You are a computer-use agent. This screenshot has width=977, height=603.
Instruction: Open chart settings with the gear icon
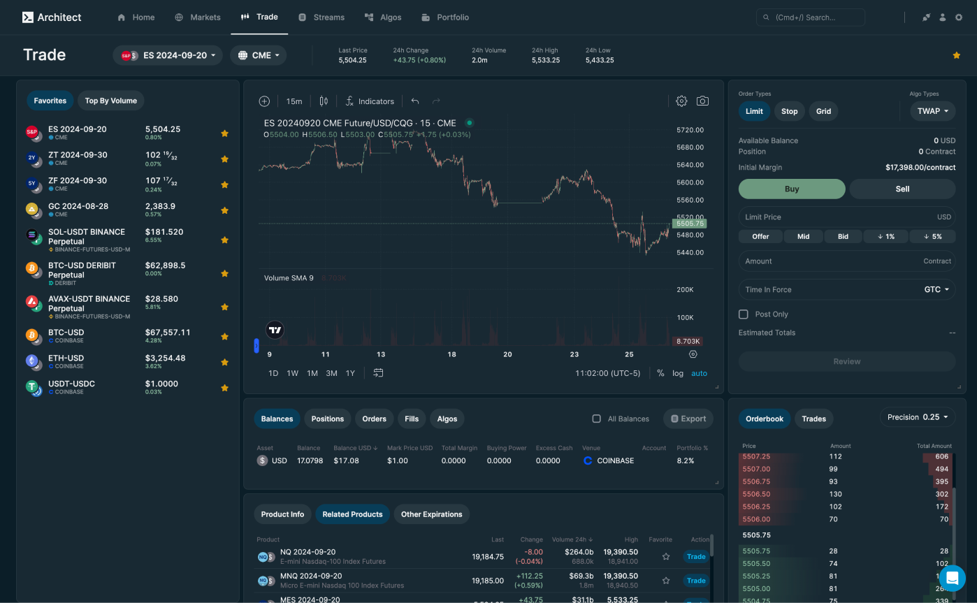point(681,101)
